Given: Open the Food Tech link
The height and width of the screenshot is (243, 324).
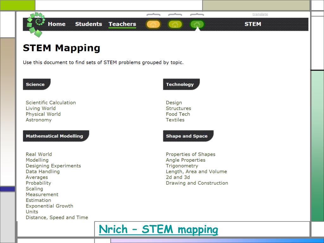Looking at the screenshot, I should 178,114.
